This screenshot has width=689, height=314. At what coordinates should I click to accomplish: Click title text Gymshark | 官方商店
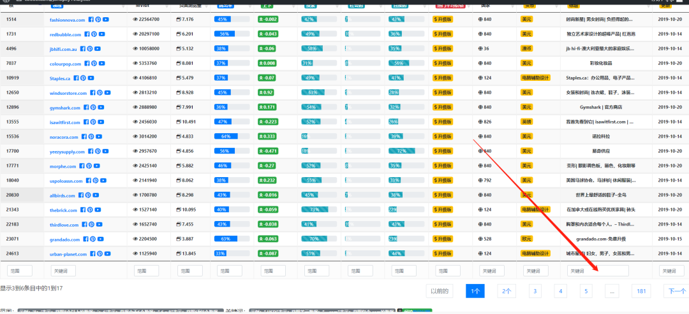[601, 108]
